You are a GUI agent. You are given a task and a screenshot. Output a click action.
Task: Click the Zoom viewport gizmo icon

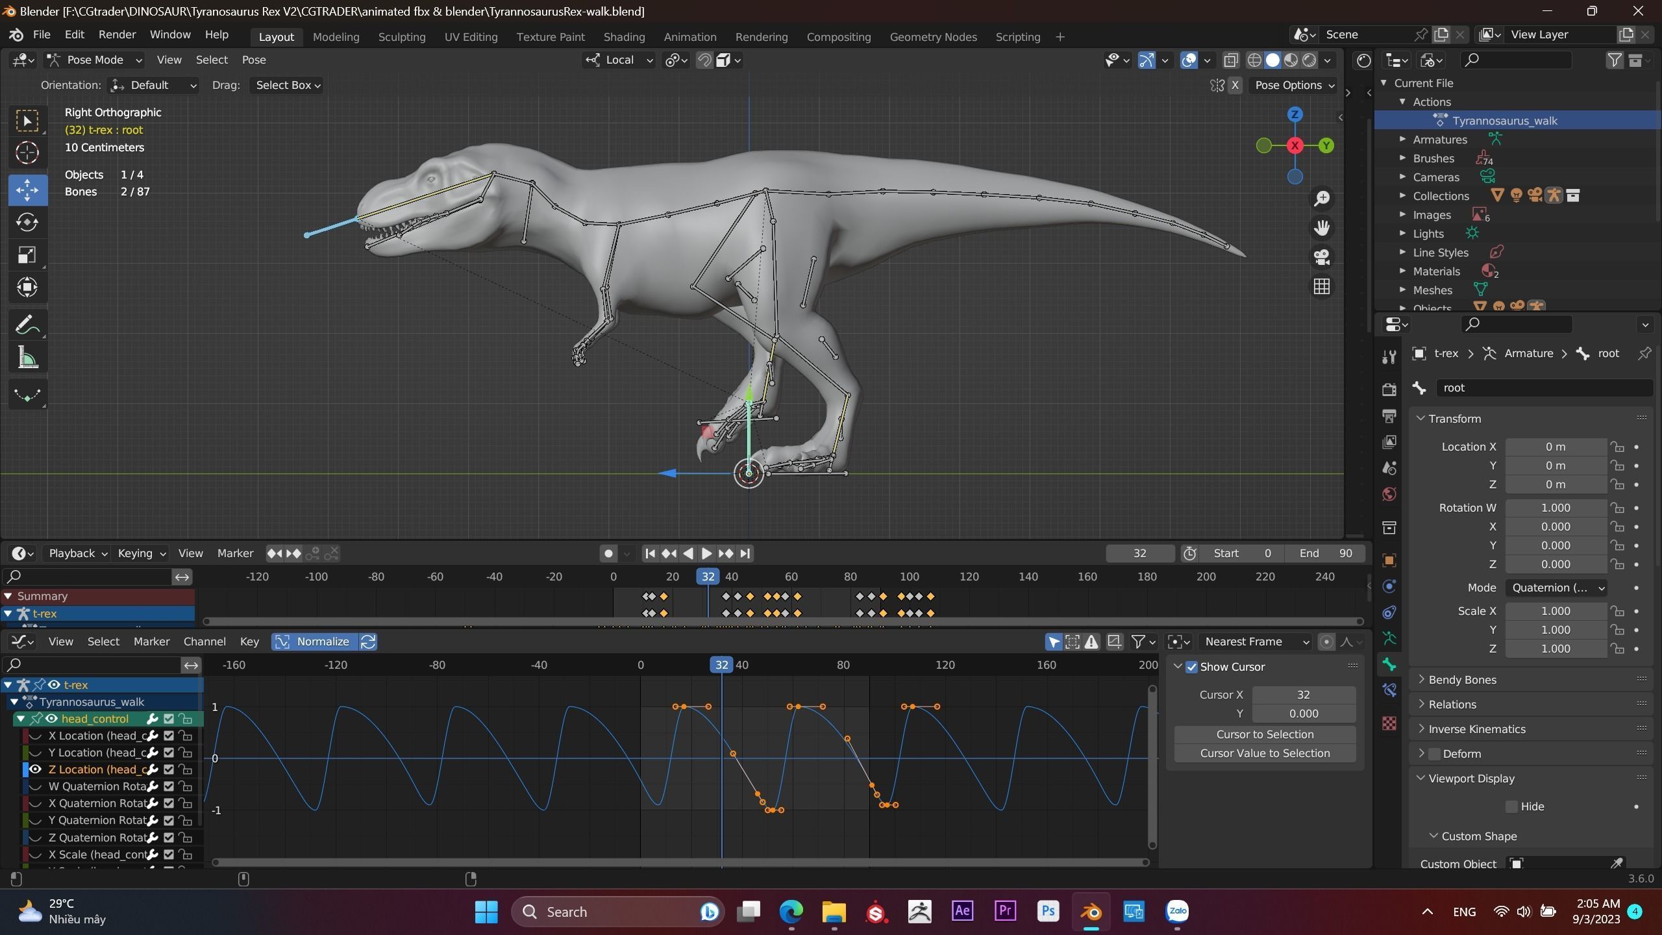[x=1322, y=199]
